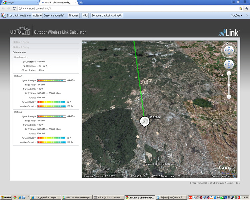
Task: Collapse the Calculations section
Action: coord(19,52)
